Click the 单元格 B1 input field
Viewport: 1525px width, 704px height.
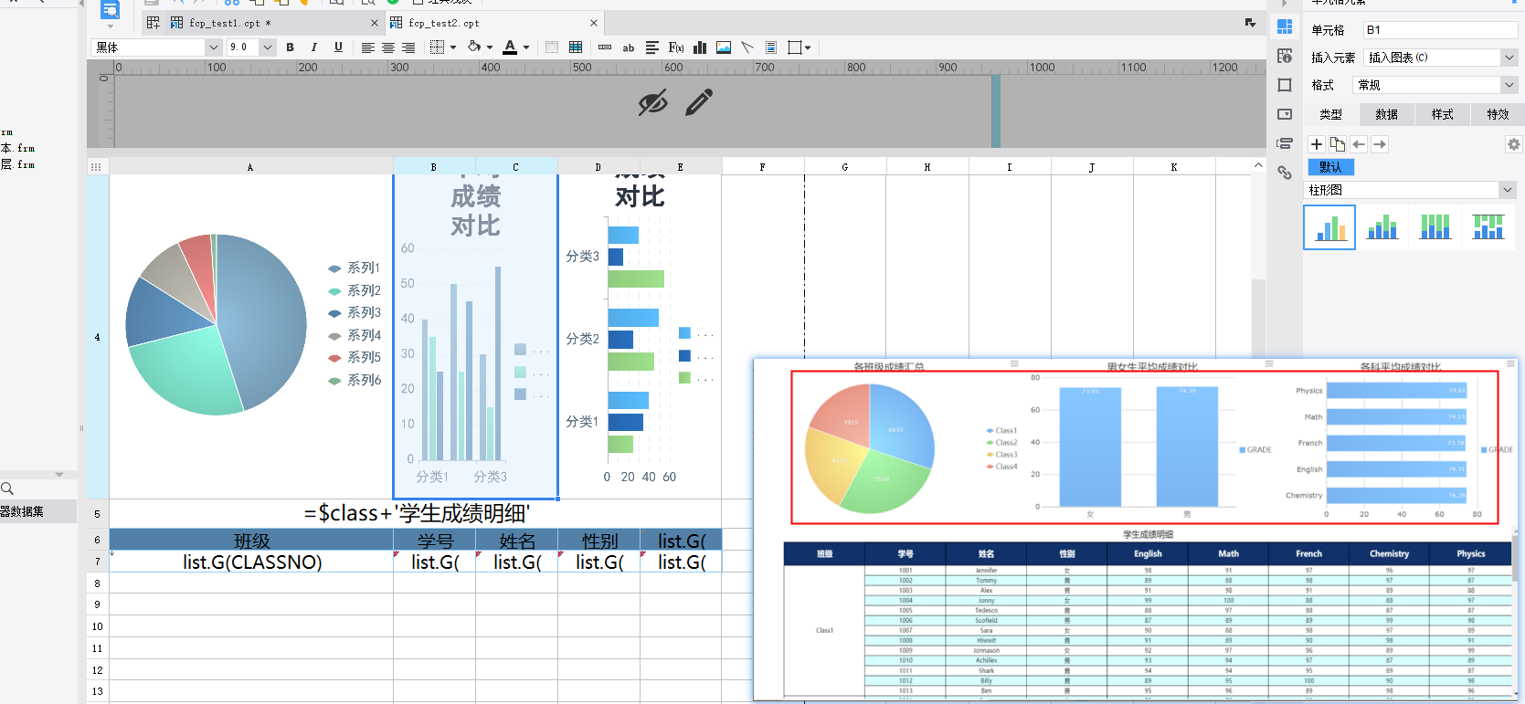(1440, 30)
